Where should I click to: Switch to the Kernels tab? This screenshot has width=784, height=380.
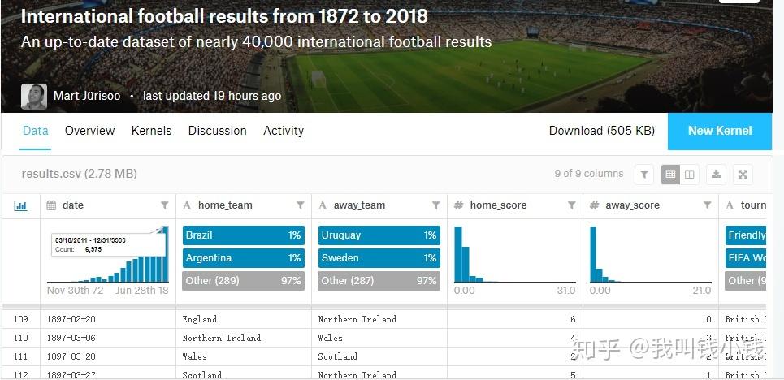pyautogui.click(x=151, y=131)
